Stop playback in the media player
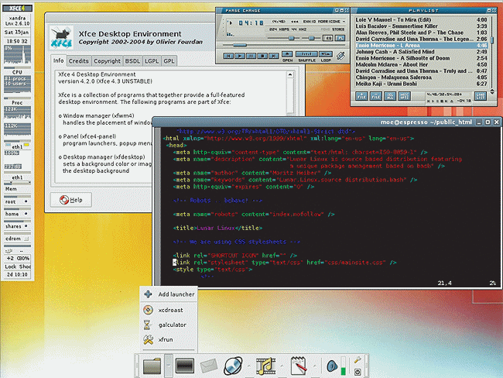 point(262,56)
